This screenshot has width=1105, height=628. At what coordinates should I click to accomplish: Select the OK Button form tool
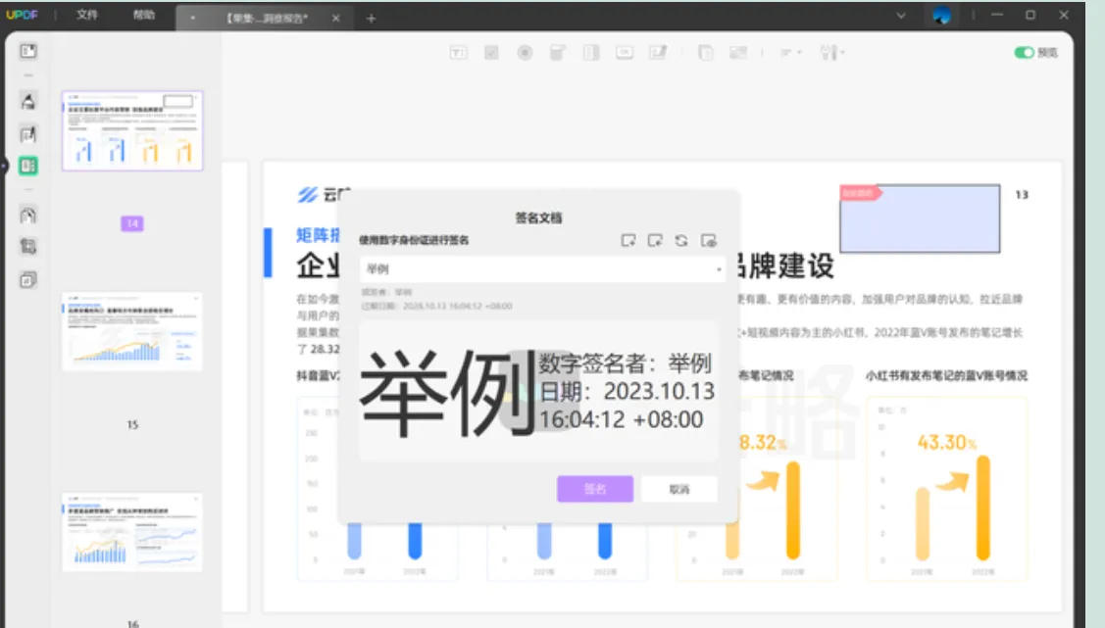[625, 53]
